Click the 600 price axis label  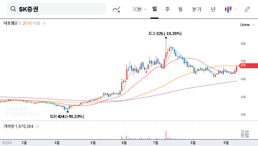pos(243,79)
